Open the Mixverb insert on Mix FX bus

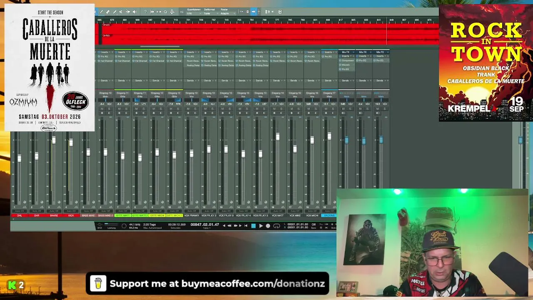pyautogui.click(x=347, y=65)
